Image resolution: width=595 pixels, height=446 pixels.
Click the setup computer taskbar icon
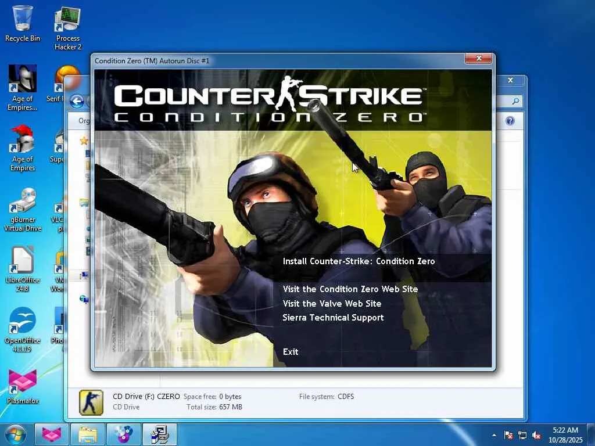[x=160, y=434]
